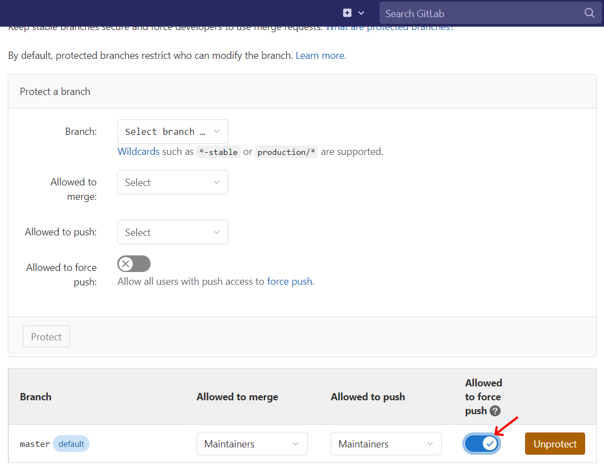Enable force push toggle in Protect form
The width and height of the screenshot is (604, 468).
tap(134, 264)
